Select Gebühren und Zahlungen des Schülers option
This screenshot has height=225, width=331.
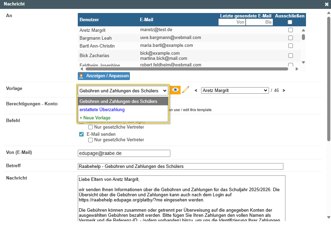[123, 101]
